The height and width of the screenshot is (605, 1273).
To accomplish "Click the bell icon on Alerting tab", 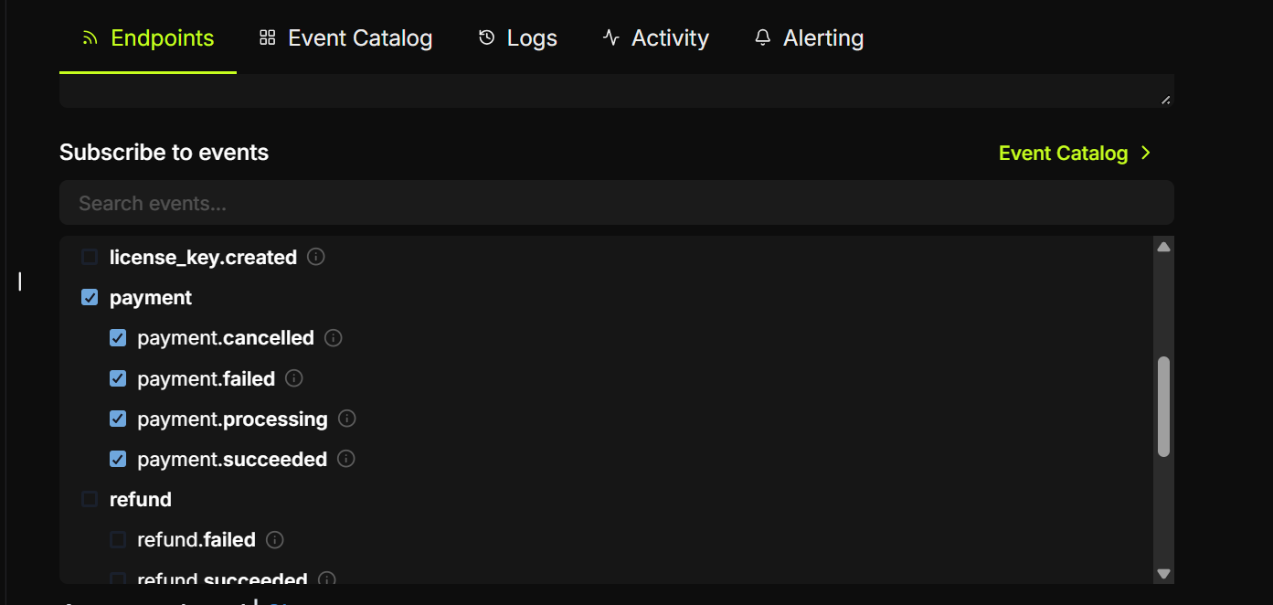I will point(762,37).
